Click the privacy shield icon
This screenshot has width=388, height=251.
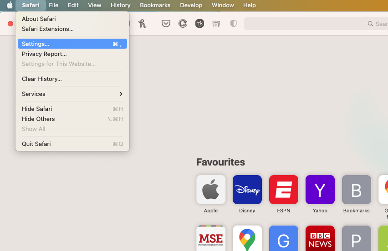[x=233, y=24]
